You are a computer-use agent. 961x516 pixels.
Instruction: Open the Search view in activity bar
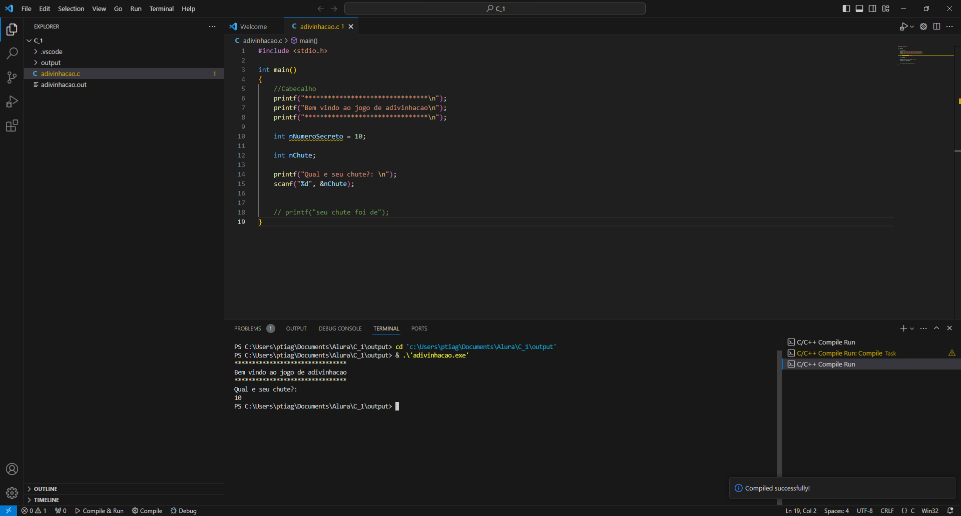click(x=12, y=53)
